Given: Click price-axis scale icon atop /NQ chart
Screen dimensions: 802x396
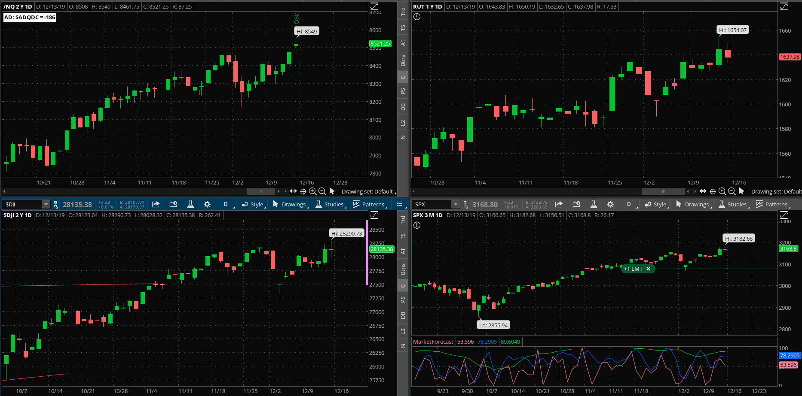Looking at the screenshot, I should coord(374,6).
